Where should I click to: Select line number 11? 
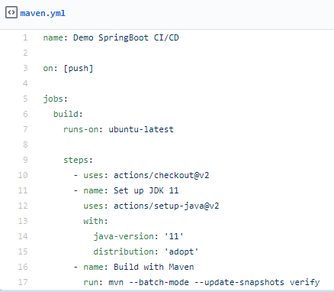coord(23,190)
